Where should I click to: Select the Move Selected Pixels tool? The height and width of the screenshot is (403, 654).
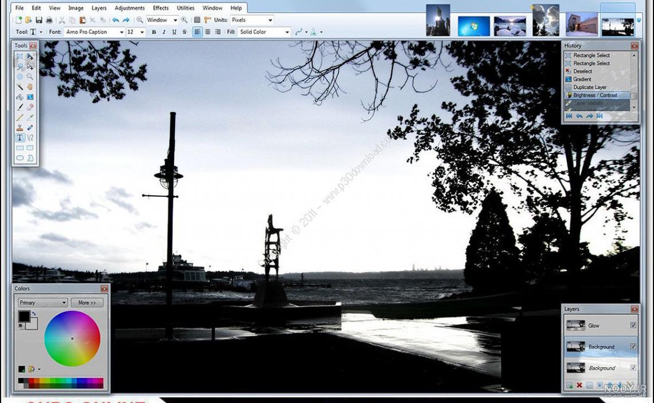pos(30,56)
